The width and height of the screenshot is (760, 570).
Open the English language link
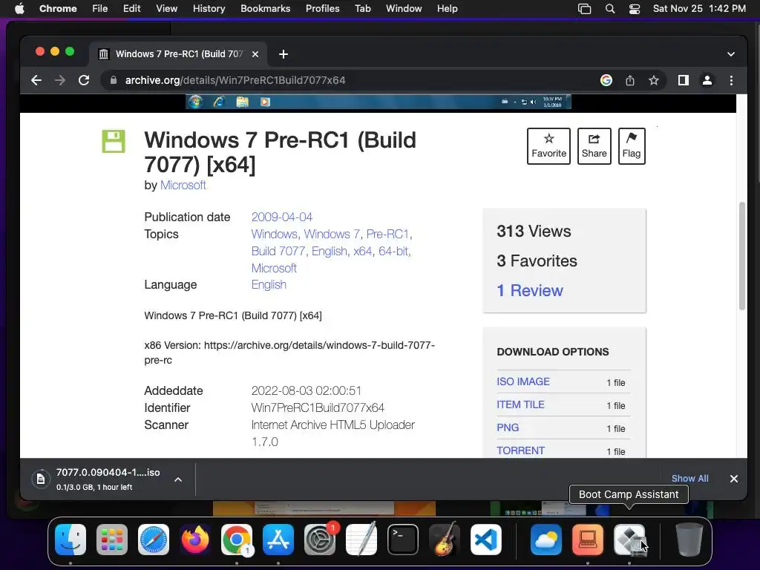click(269, 284)
